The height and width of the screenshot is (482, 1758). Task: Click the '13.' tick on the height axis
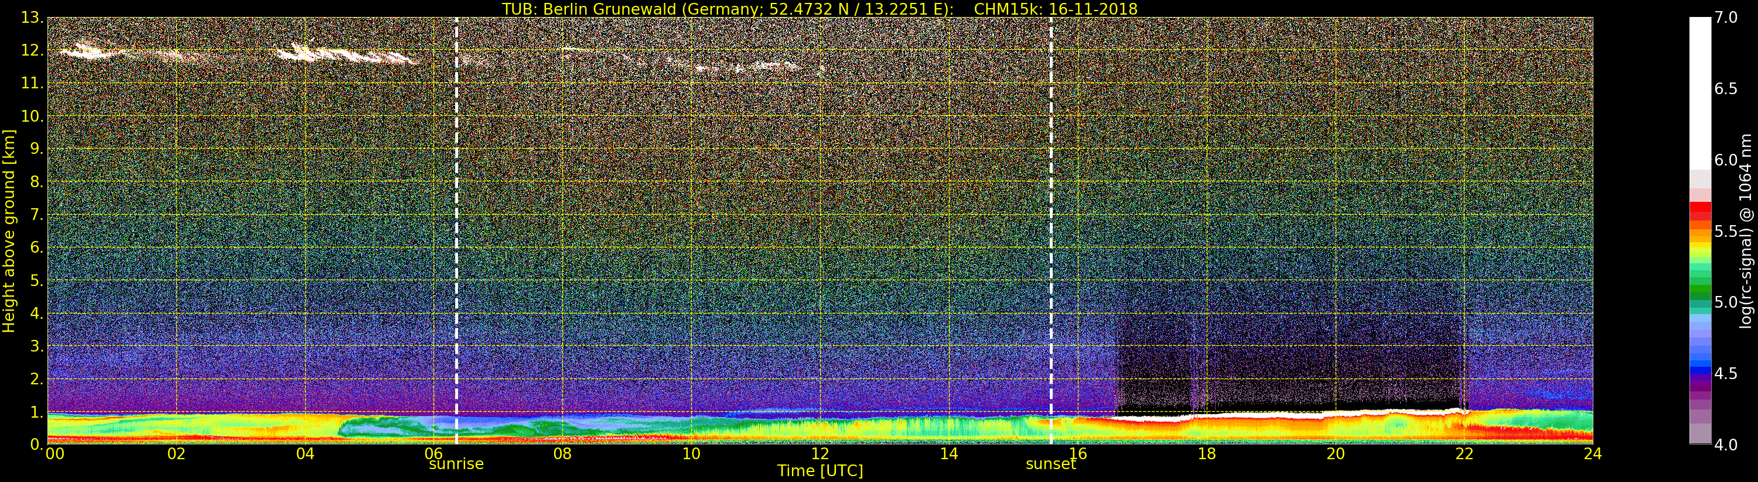32,18
